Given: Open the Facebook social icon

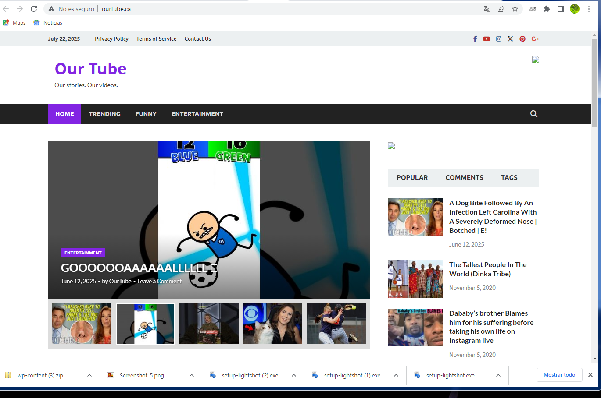Looking at the screenshot, I should click(x=475, y=39).
